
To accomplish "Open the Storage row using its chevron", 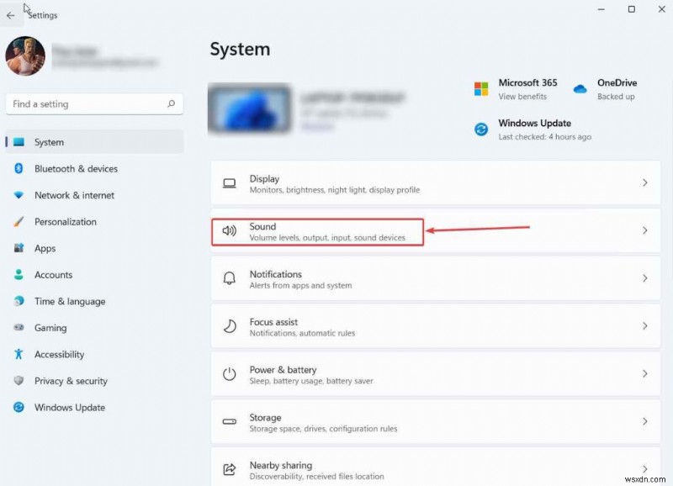I will 646,421.
